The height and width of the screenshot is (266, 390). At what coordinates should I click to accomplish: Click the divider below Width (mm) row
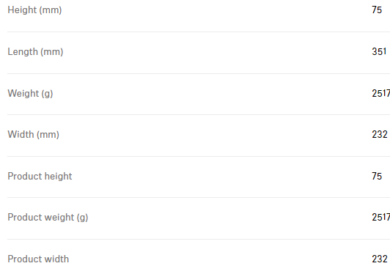(x=199, y=157)
